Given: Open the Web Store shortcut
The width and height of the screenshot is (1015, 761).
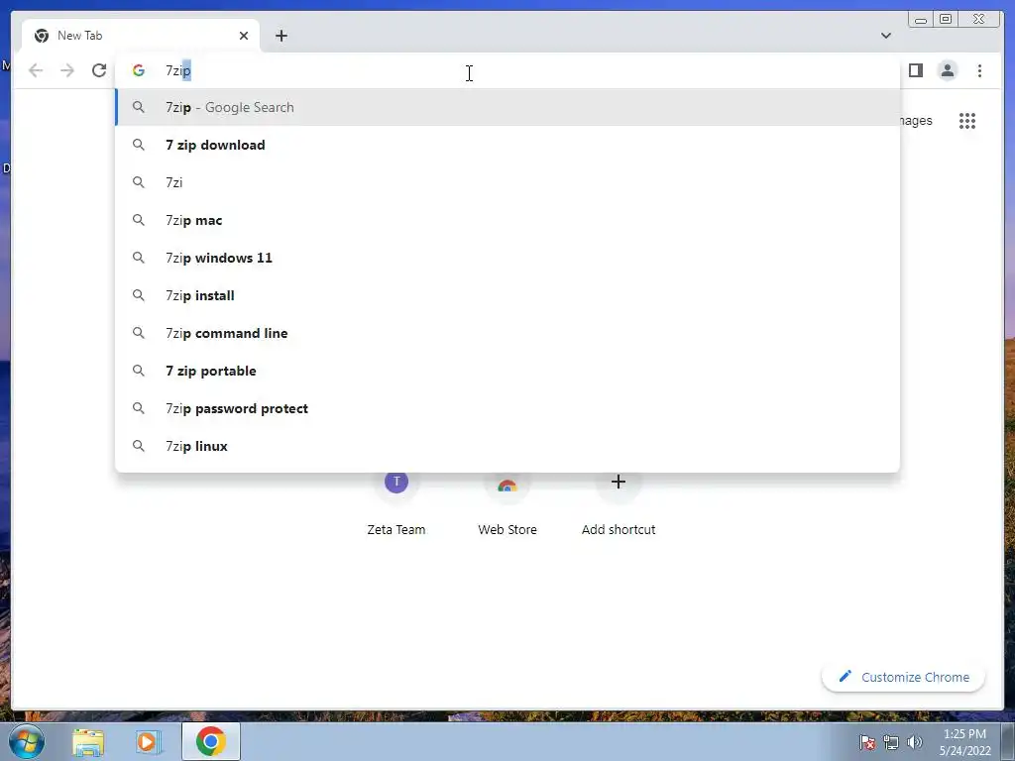Looking at the screenshot, I should point(507,504).
